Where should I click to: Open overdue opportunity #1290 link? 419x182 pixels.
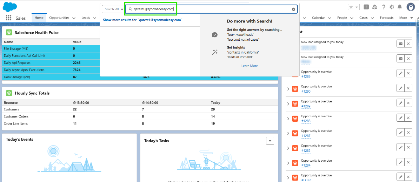306,91
